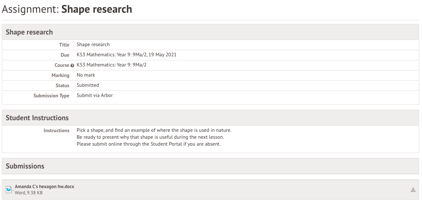The image size is (422, 203).
Task: Click the Title value "Shape research"
Action: [x=93, y=44]
